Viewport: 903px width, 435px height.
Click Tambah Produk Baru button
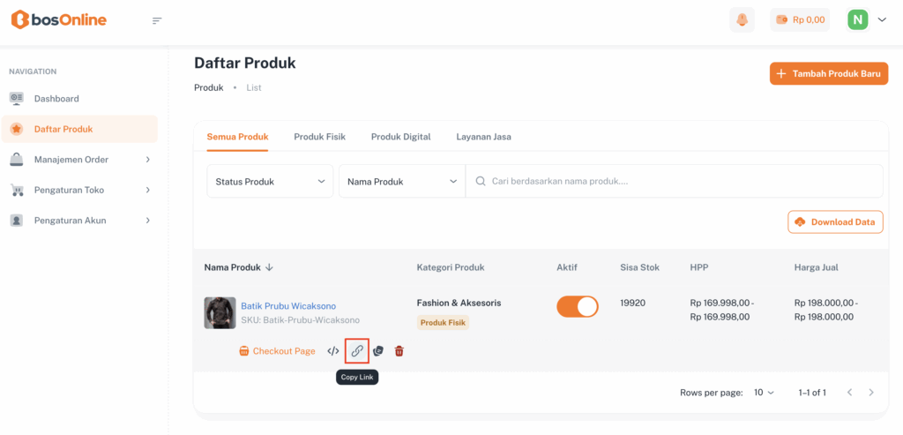tap(828, 73)
